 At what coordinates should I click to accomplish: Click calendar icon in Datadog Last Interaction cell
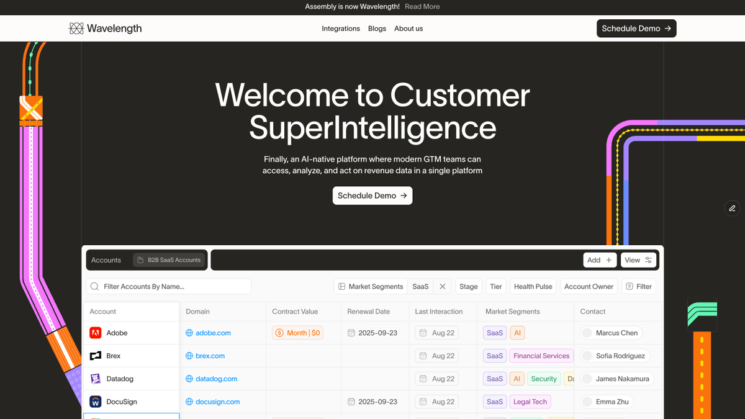pyautogui.click(x=423, y=379)
